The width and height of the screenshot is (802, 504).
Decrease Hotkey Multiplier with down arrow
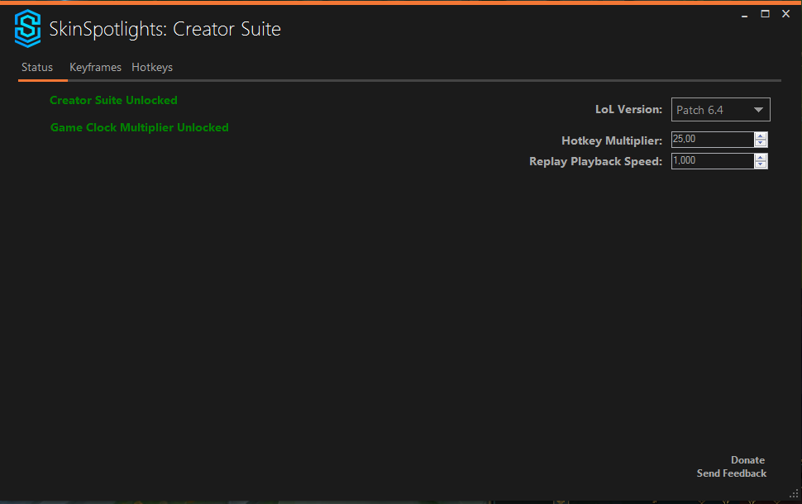761,143
